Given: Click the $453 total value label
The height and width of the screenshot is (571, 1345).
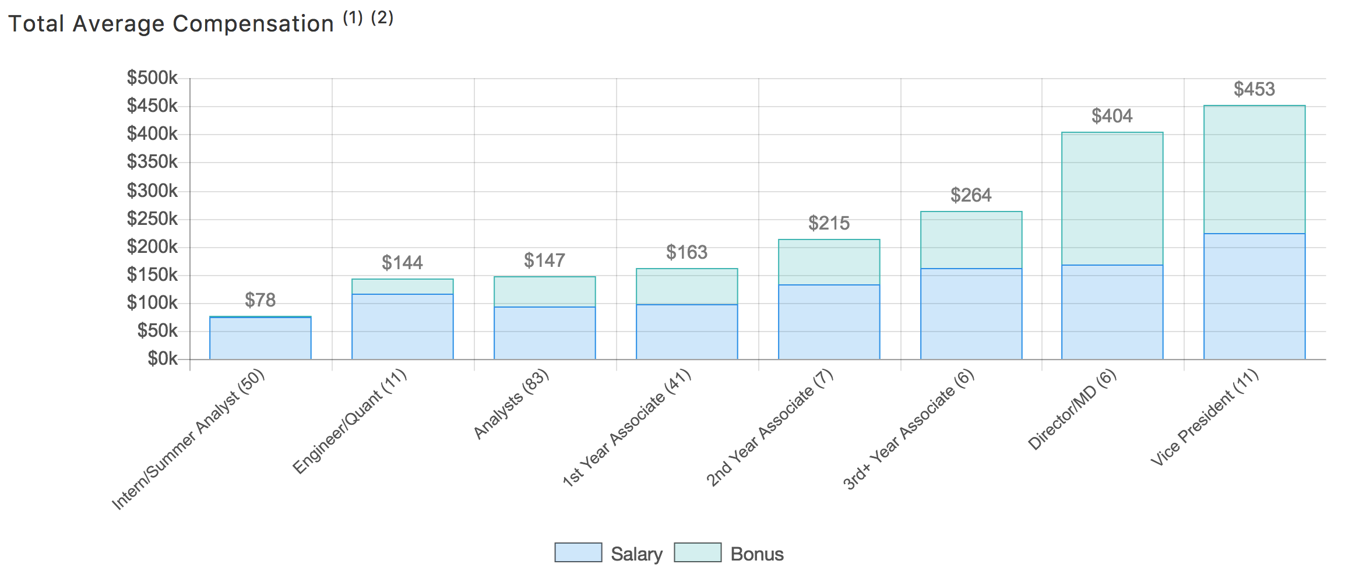Looking at the screenshot, I should [1254, 90].
